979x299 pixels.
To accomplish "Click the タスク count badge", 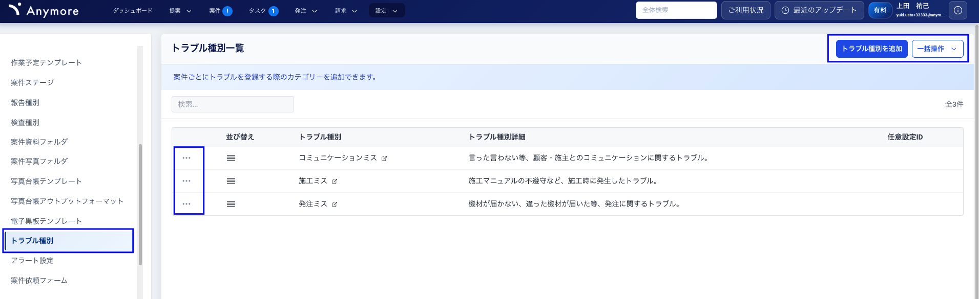I will point(274,11).
